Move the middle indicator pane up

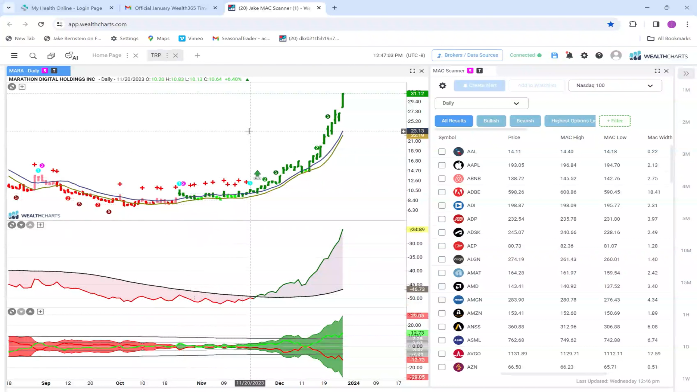(30, 225)
